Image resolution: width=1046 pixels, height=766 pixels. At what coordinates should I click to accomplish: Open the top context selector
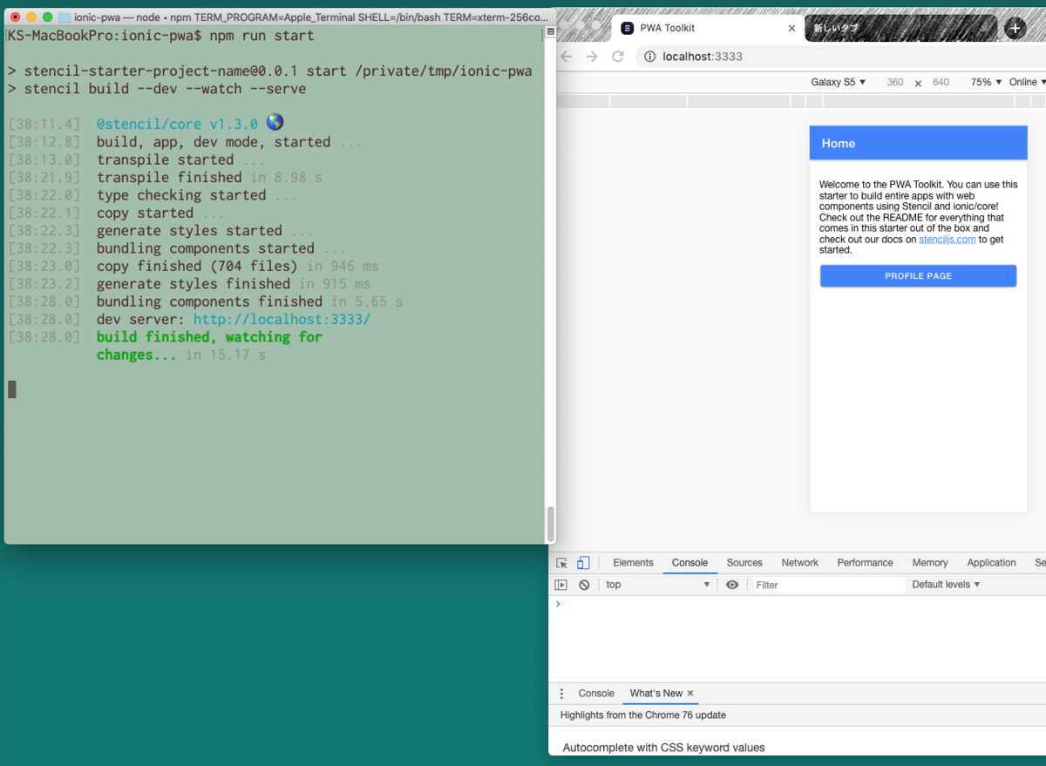658,585
